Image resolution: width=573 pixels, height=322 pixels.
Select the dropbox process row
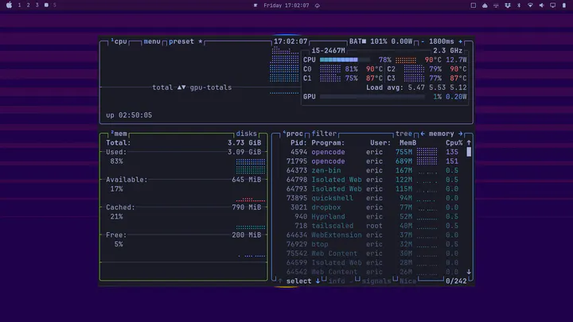[372, 208]
